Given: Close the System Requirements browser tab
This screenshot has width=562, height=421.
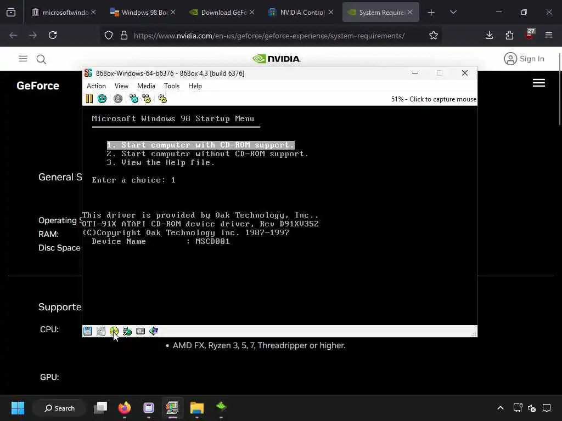Looking at the screenshot, I should click(410, 12).
